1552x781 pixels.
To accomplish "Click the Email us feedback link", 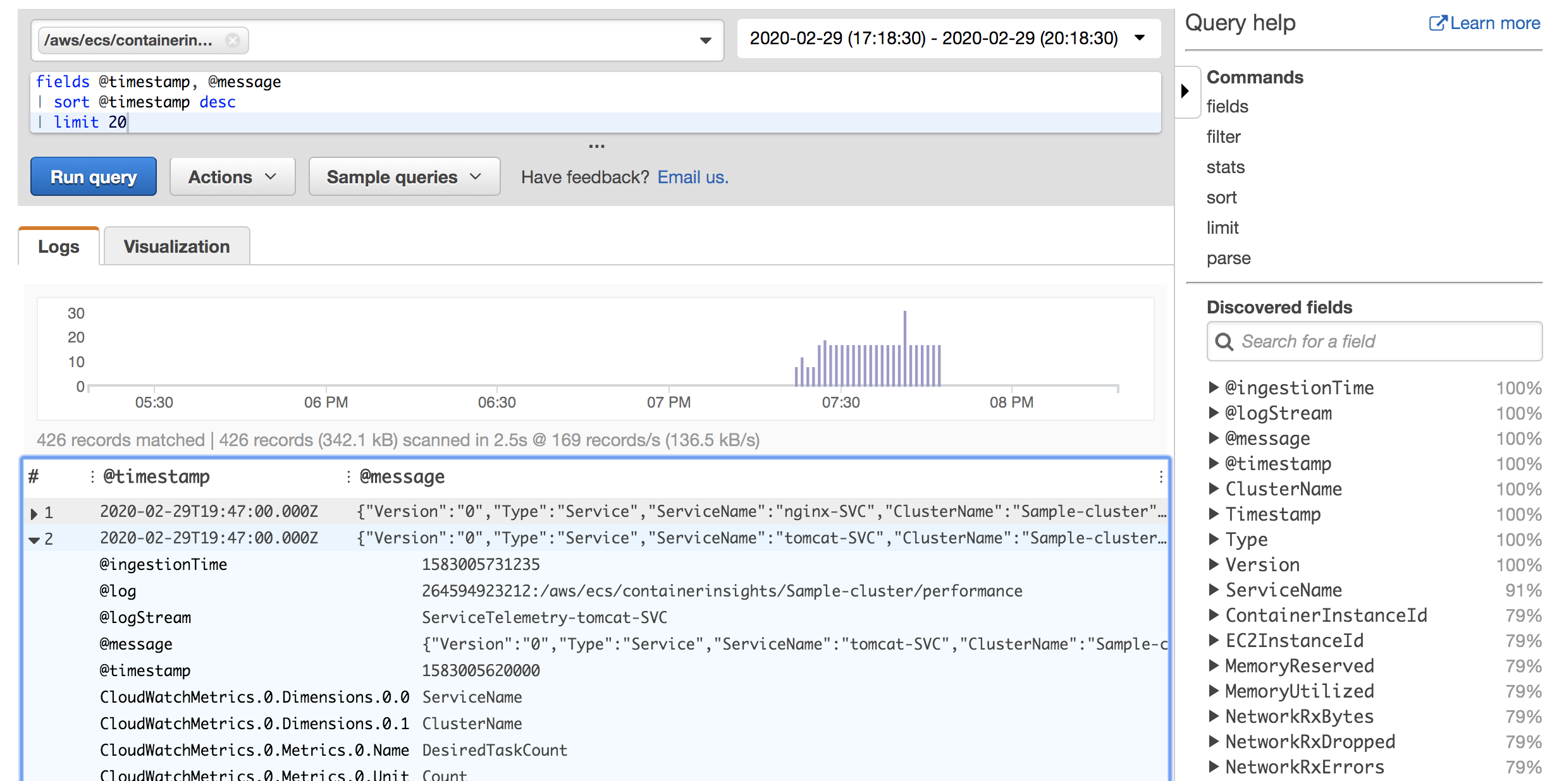I will click(x=693, y=177).
